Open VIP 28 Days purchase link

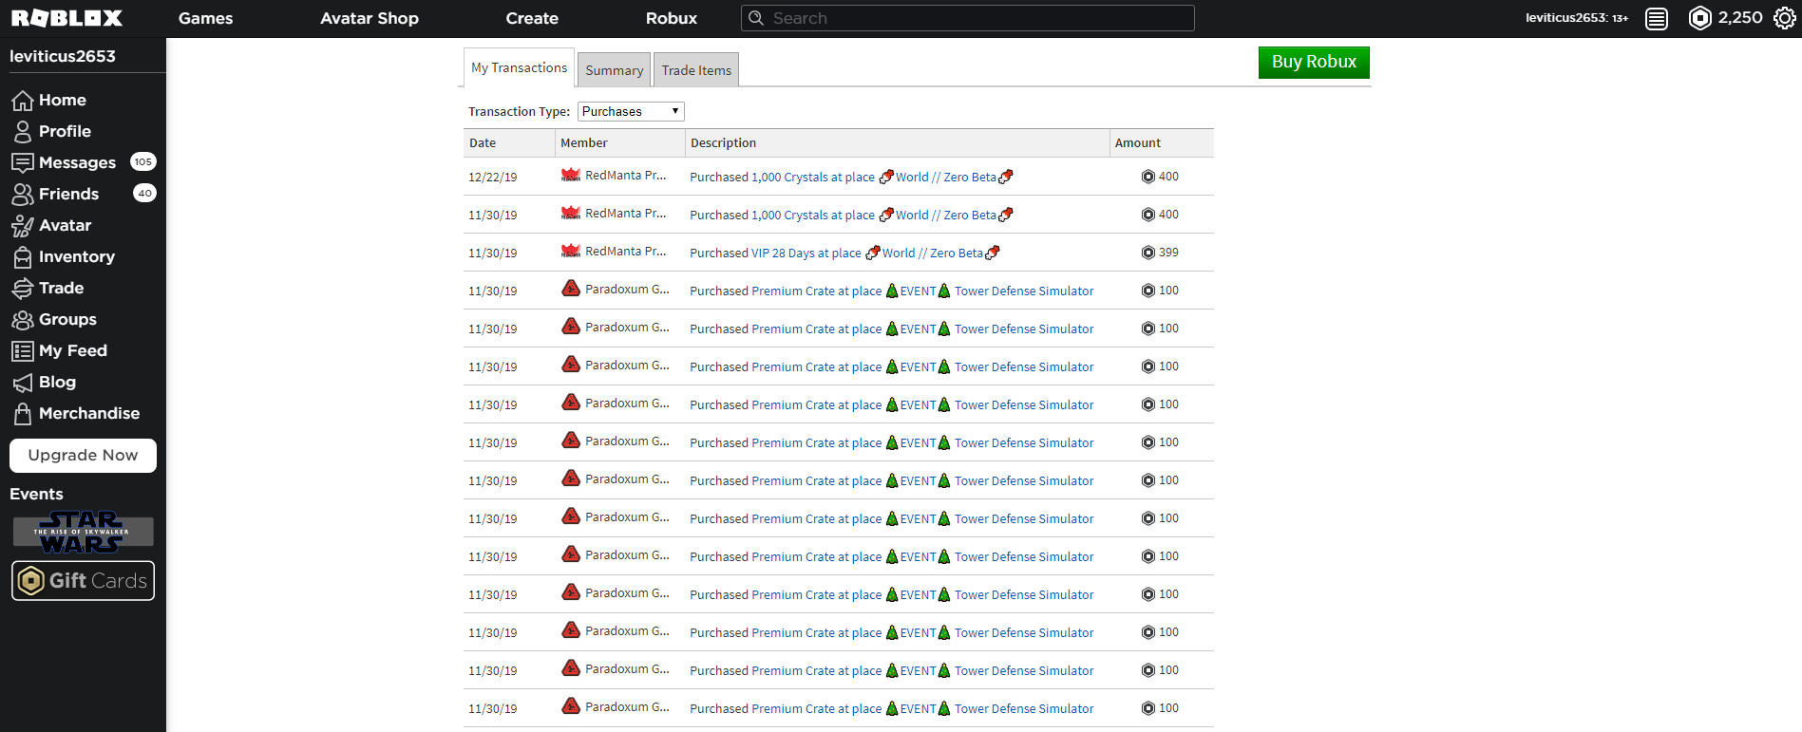point(806,253)
